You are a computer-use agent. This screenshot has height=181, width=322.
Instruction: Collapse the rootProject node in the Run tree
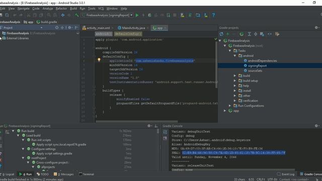pyautogui.click(x=23, y=158)
